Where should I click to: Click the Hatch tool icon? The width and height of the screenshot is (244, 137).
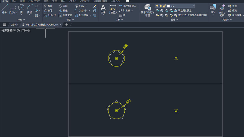(36, 15)
